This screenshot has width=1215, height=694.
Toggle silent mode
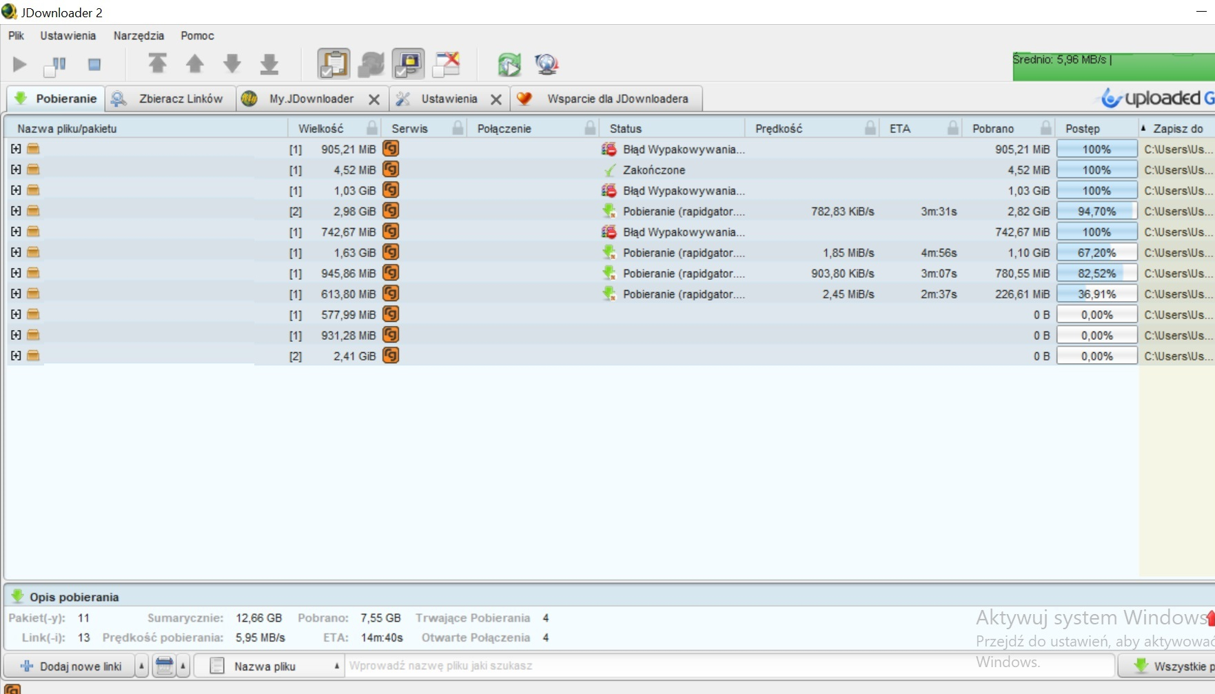[x=447, y=64]
